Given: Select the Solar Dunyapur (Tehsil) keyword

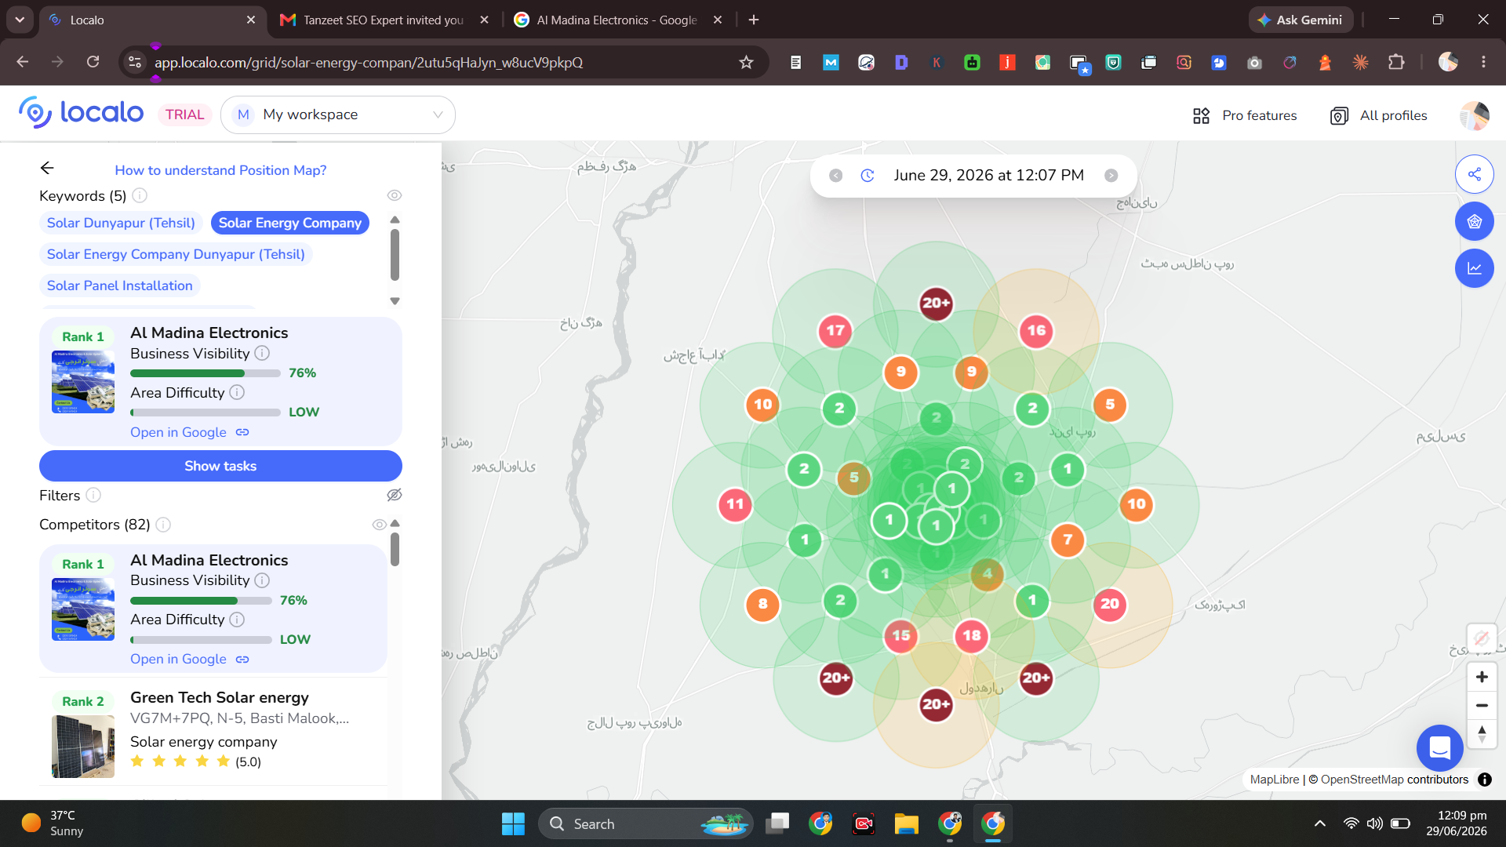Looking at the screenshot, I should (121, 223).
